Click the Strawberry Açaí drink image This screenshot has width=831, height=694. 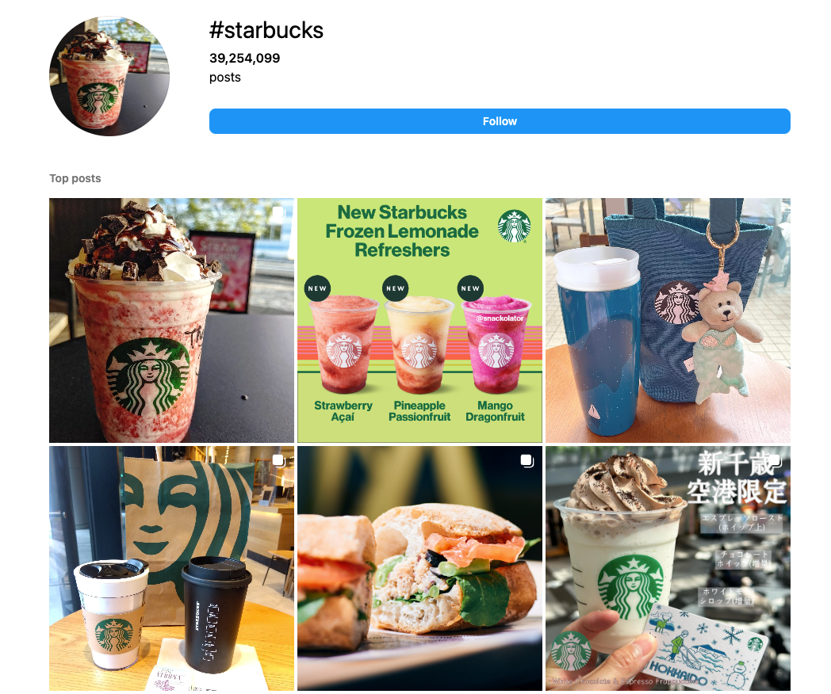(x=344, y=344)
